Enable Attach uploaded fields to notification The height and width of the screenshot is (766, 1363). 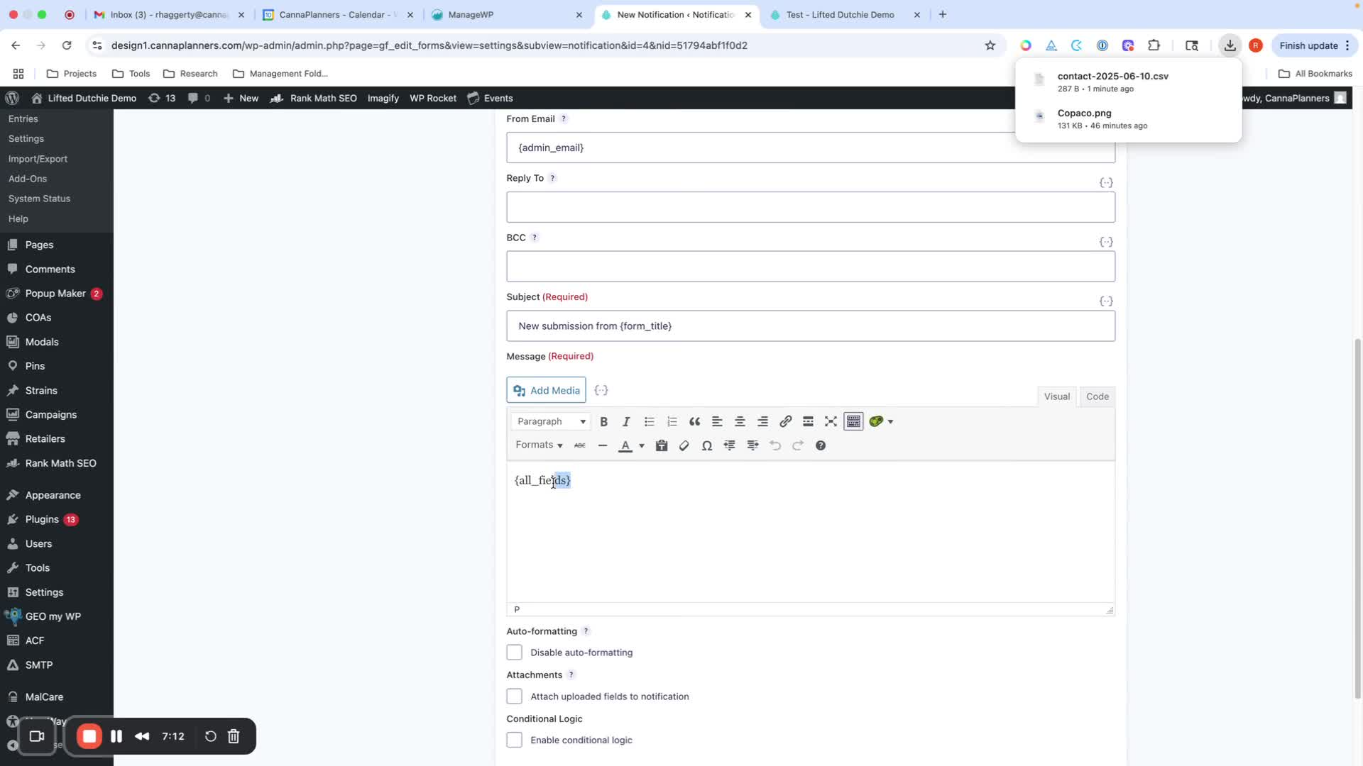click(x=514, y=696)
